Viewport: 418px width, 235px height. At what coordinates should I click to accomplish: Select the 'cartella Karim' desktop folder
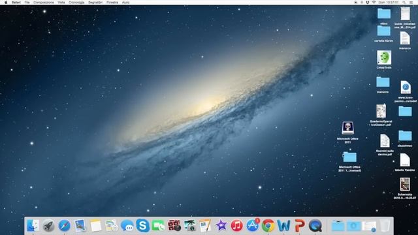click(x=383, y=31)
